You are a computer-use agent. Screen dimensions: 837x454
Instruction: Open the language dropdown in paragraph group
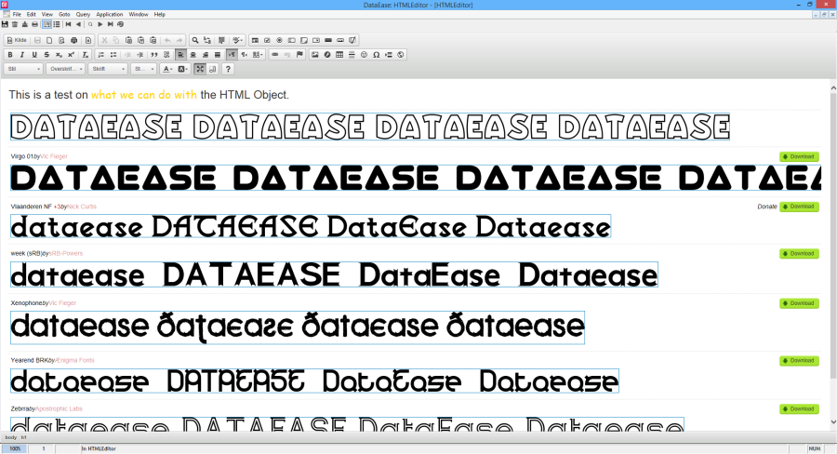point(258,55)
